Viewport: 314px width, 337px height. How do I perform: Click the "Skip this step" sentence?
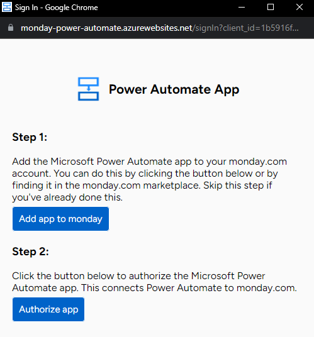pyautogui.click(x=238, y=185)
